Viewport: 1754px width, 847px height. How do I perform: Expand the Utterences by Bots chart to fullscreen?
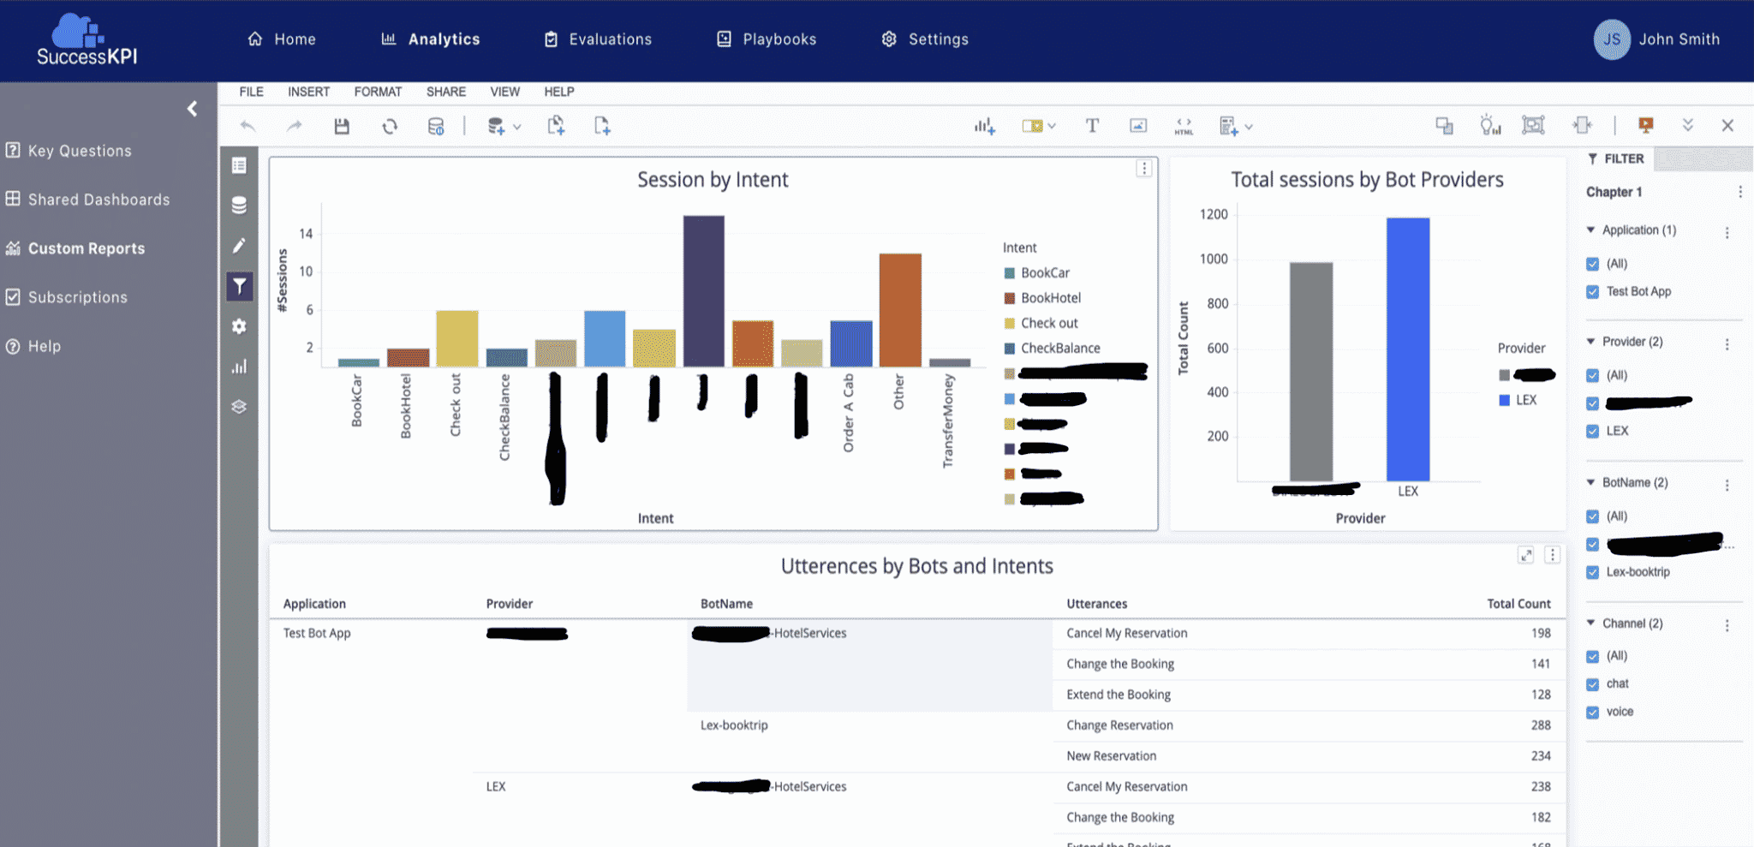pyautogui.click(x=1527, y=555)
